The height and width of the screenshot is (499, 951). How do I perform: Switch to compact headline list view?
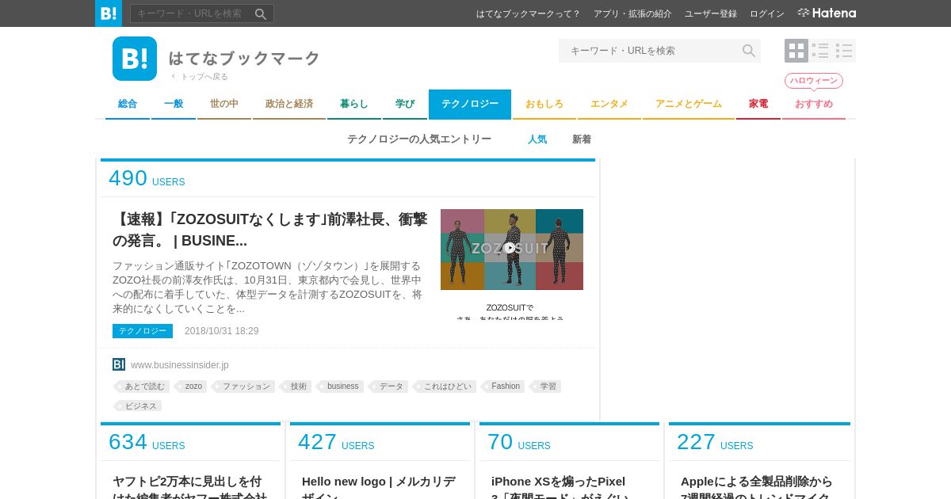click(x=844, y=51)
